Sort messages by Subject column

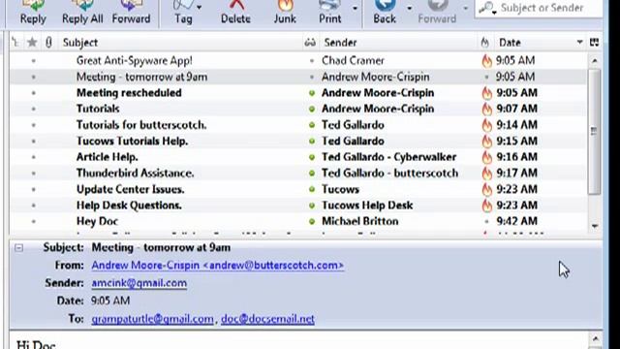coord(180,43)
